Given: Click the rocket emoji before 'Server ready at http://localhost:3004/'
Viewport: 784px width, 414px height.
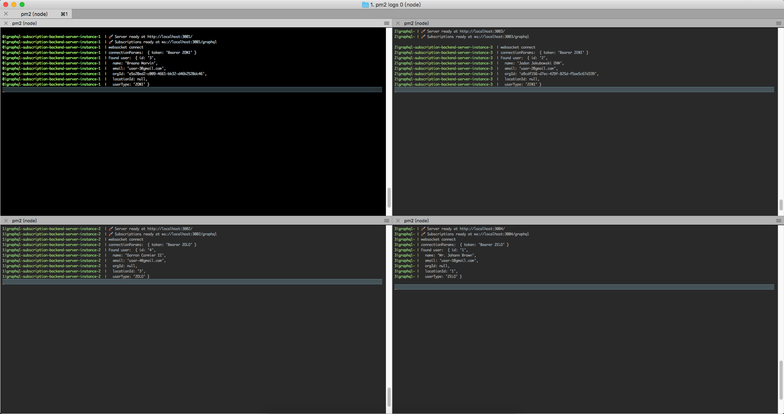Looking at the screenshot, I should click(423, 229).
